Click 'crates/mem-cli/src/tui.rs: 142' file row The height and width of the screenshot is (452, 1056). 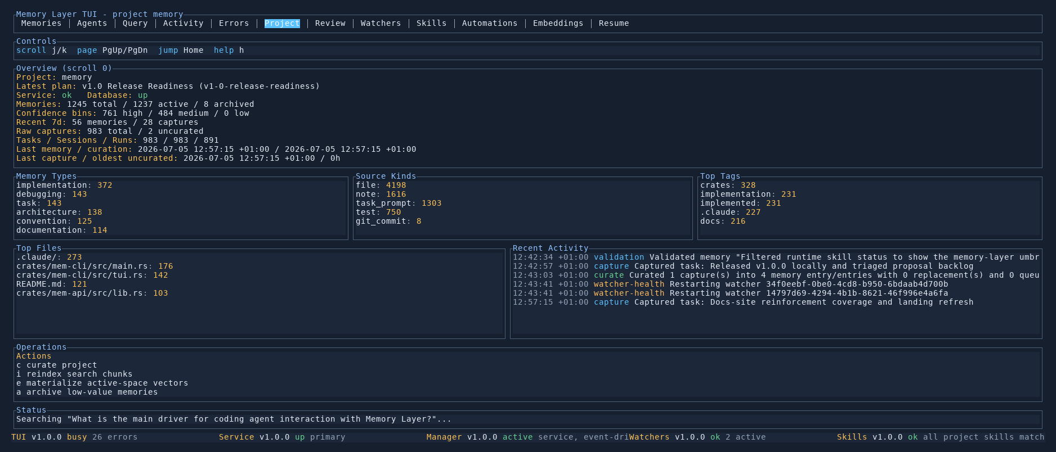92,275
